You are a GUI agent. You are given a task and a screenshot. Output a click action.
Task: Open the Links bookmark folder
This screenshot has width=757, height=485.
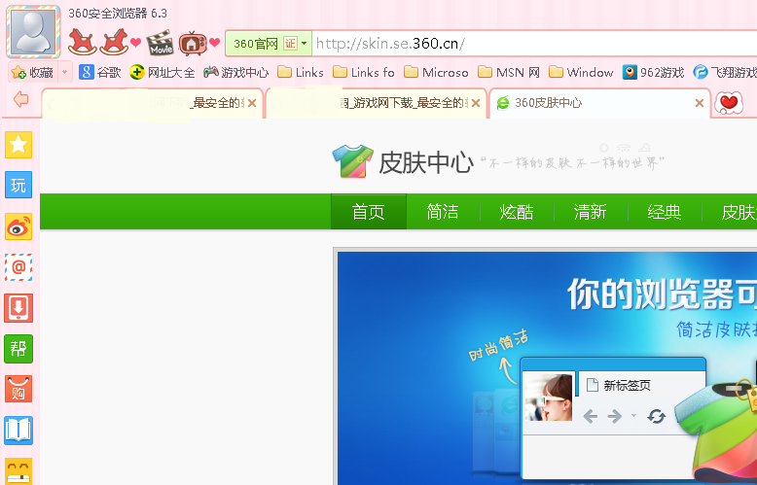(x=301, y=72)
